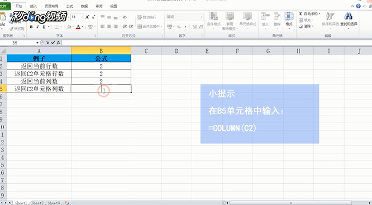This screenshot has width=372, height=205.
Task: Click the decrease font size icon
Action: click(93, 17)
